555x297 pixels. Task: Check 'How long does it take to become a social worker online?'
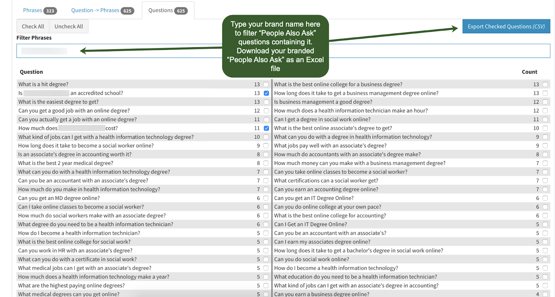(266, 146)
